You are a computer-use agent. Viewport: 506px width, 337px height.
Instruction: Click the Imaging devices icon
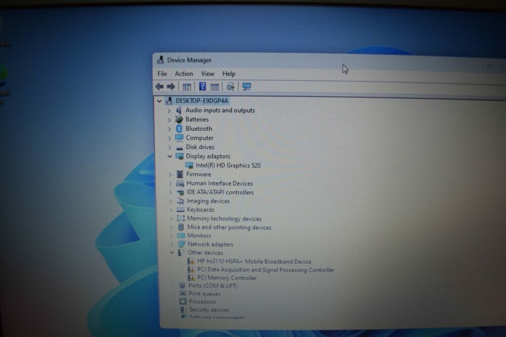pyautogui.click(x=181, y=201)
